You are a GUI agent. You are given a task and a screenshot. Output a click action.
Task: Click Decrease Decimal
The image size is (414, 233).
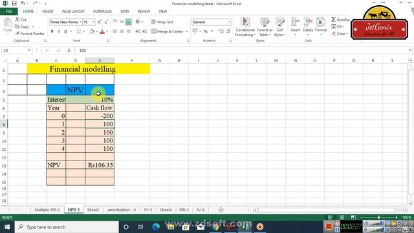pyautogui.click(x=228, y=31)
